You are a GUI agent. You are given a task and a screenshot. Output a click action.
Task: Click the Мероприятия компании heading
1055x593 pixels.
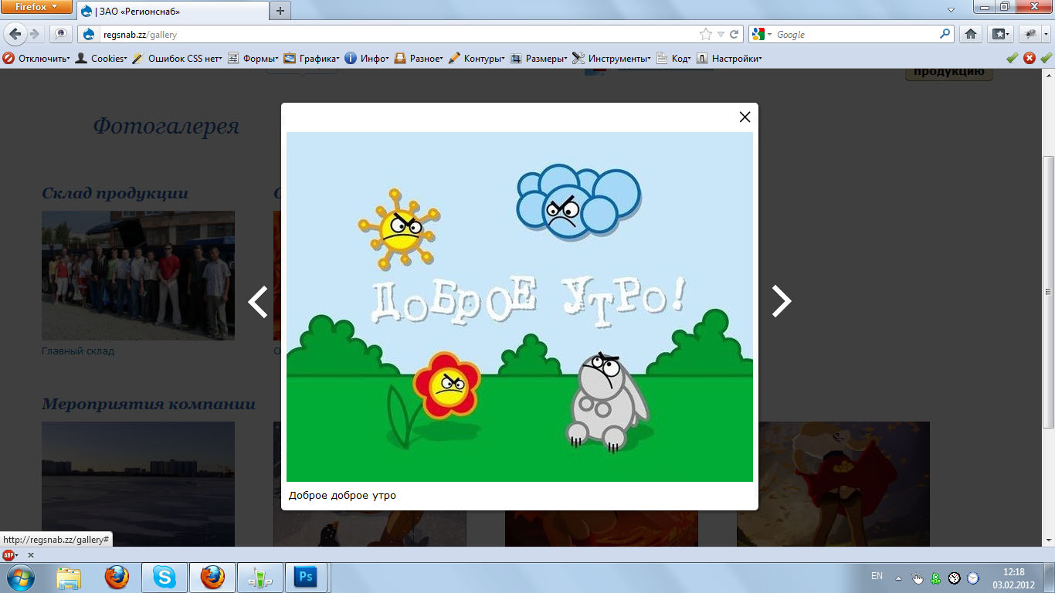(x=148, y=404)
